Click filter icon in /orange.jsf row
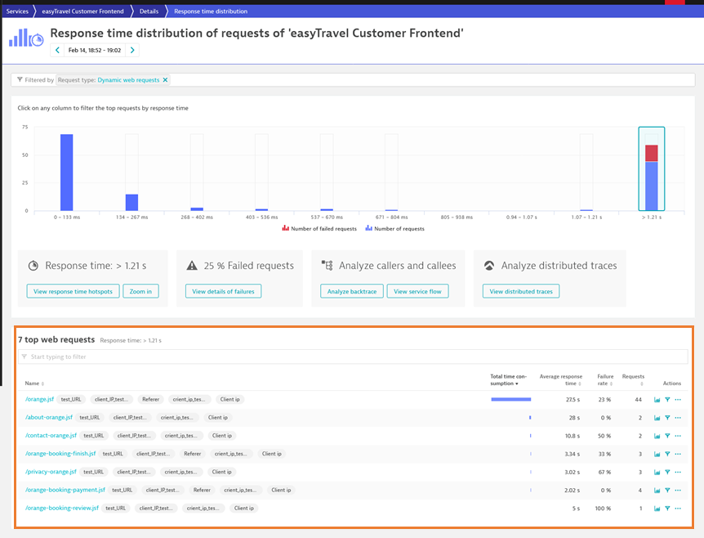This screenshot has height=538, width=704. [667, 400]
